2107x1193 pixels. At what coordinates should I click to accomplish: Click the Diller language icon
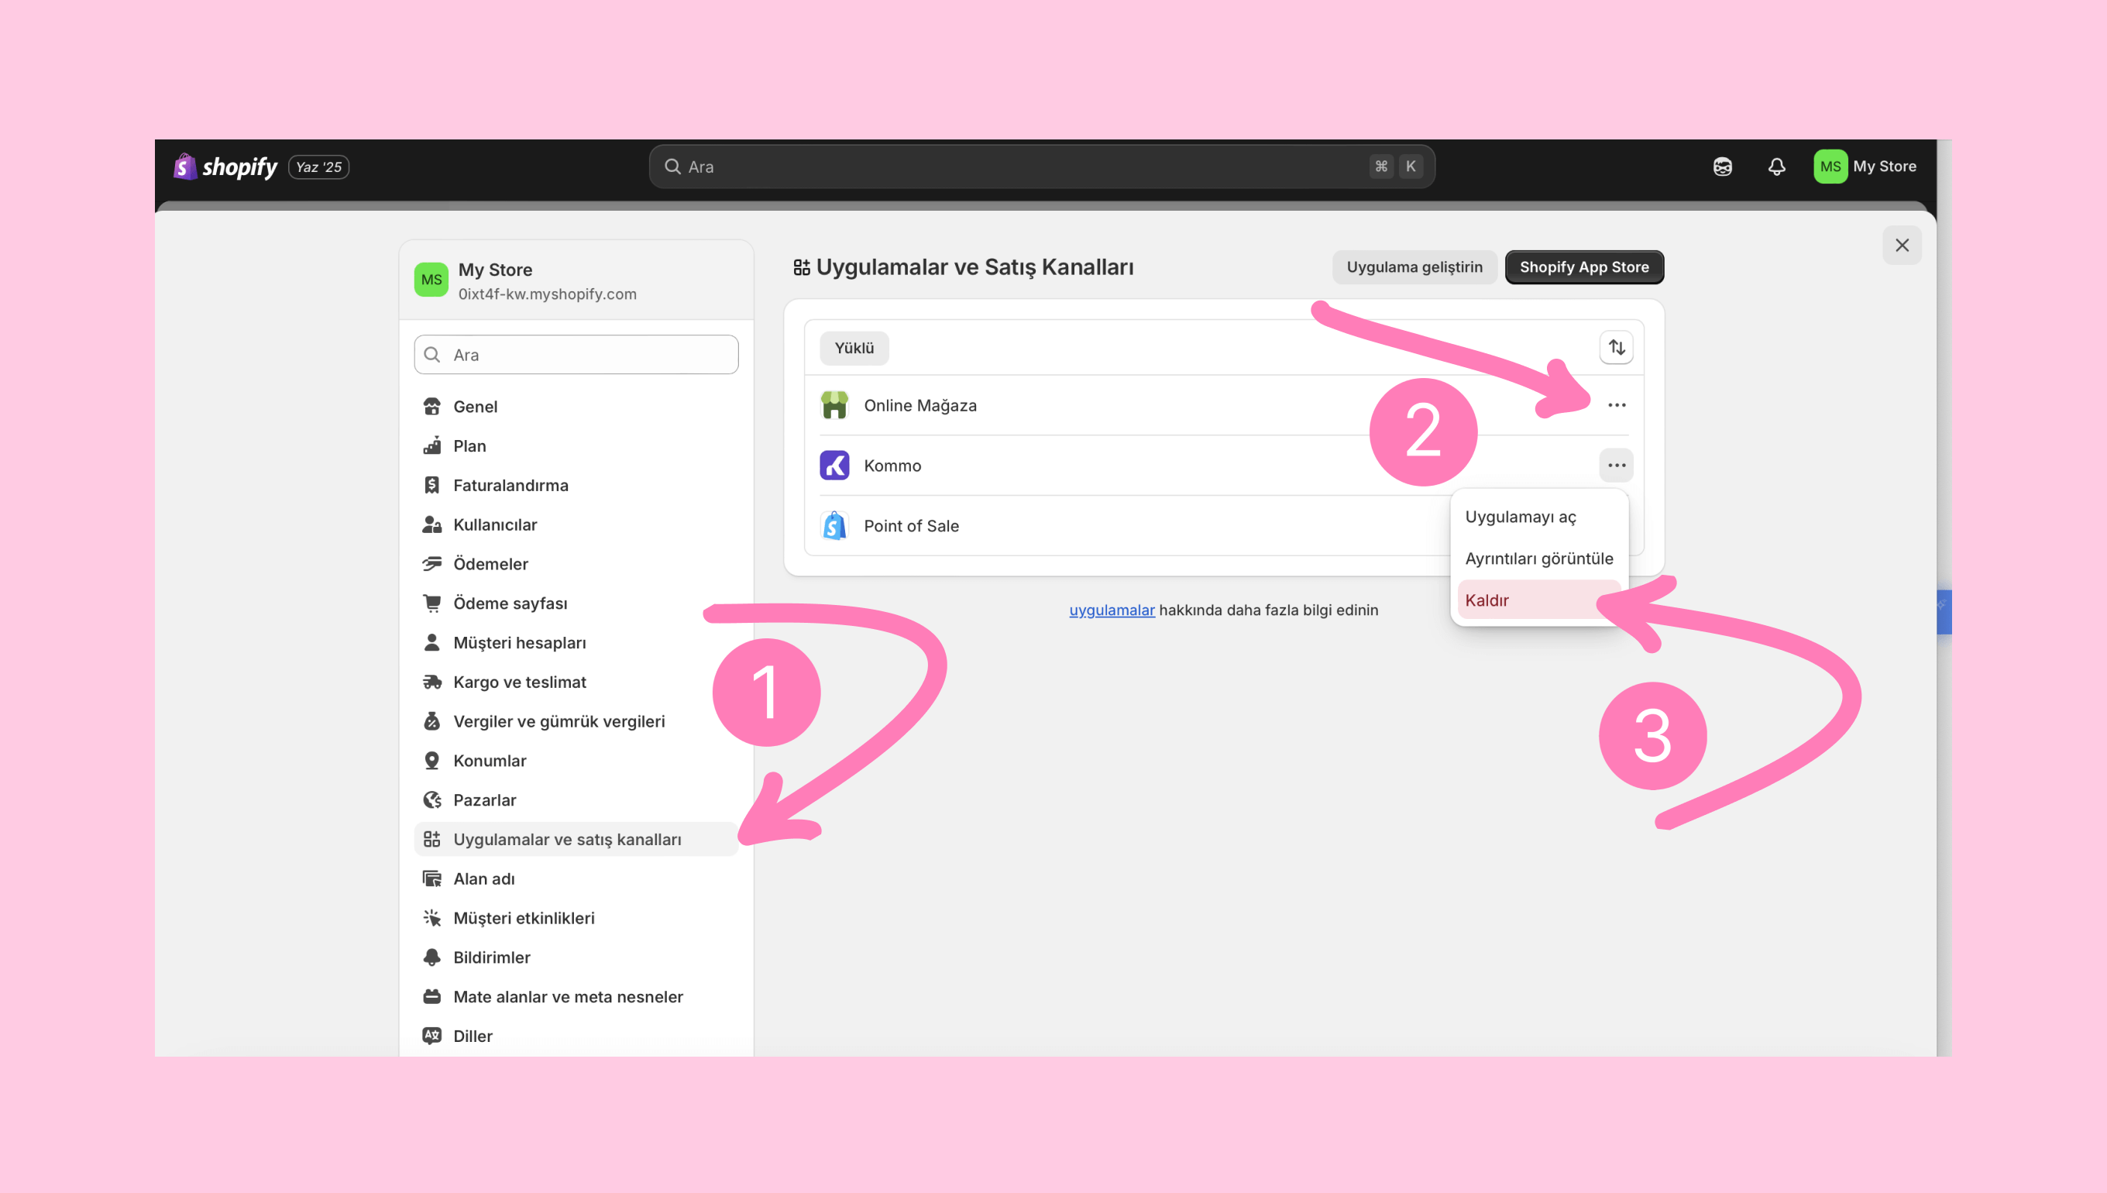point(431,1036)
